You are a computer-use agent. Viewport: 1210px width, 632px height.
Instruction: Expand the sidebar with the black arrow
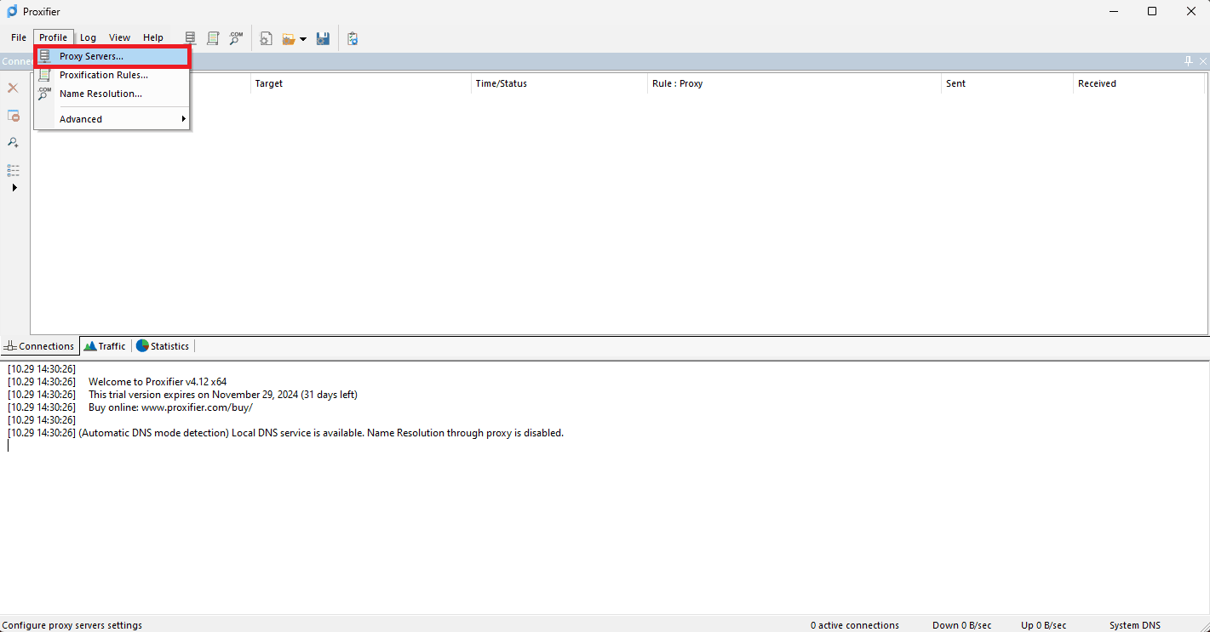coord(14,187)
